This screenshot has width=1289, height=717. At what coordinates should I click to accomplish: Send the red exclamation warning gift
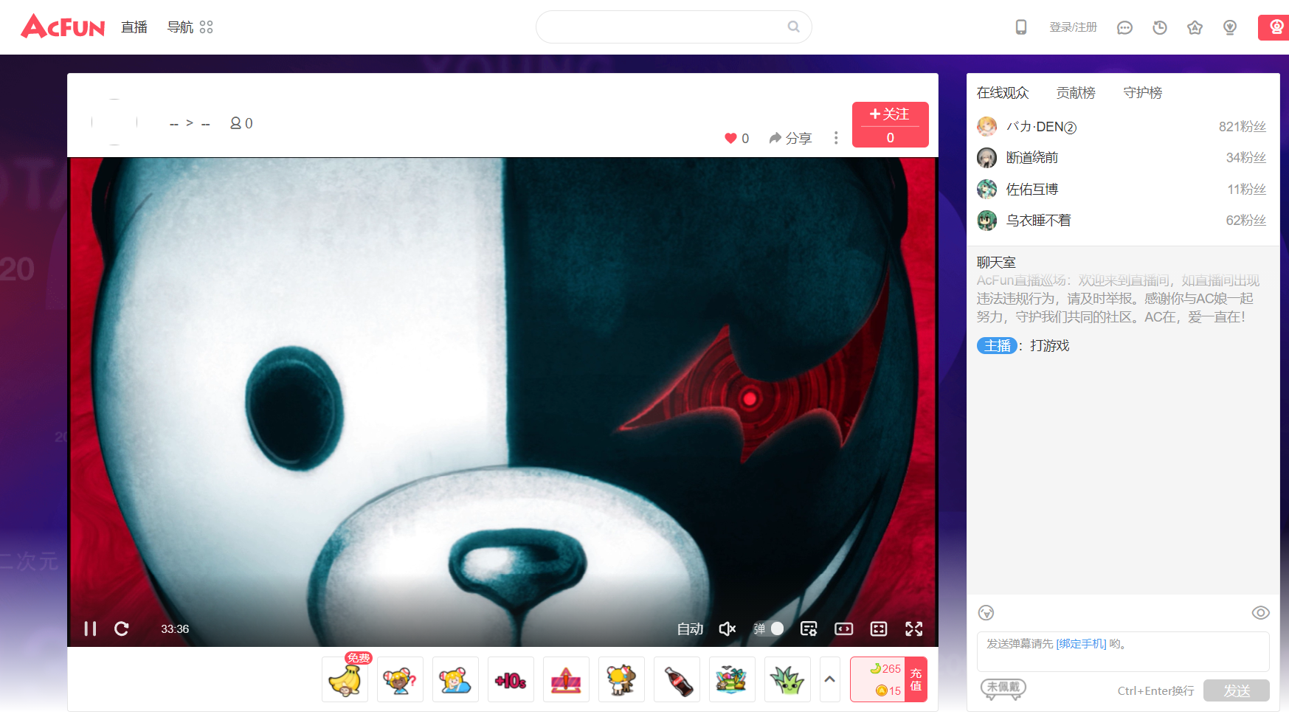[x=566, y=679]
